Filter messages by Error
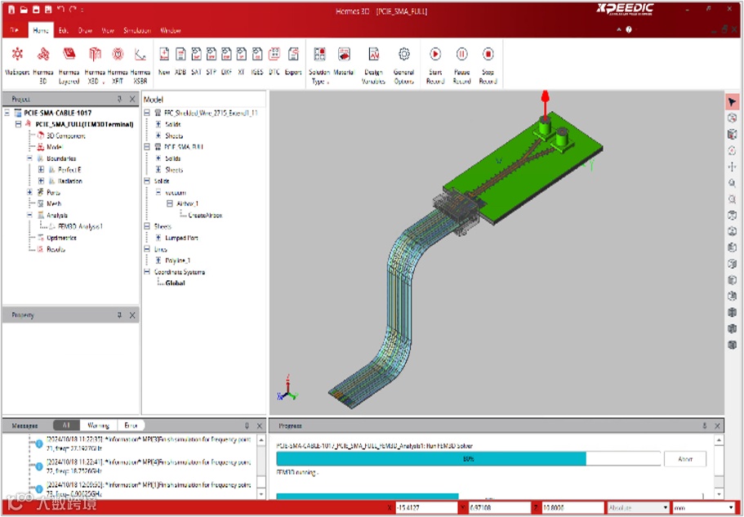Image resolution: width=744 pixels, height=517 pixels. tap(131, 426)
